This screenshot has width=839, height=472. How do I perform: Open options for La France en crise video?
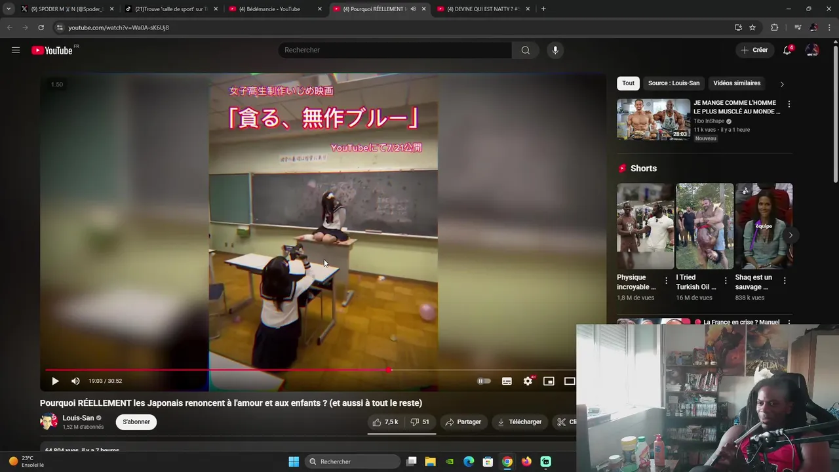(x=789, y=323)
